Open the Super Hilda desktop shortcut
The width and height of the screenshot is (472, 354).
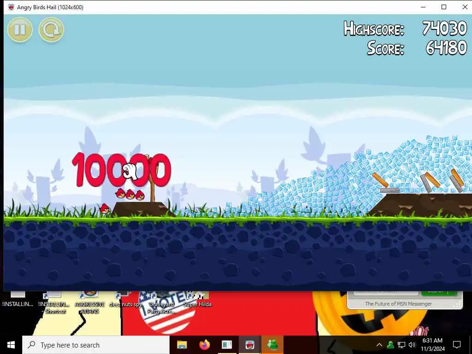197,300
